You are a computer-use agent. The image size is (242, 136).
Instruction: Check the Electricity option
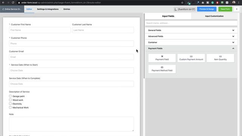click(x=10, y=104)
